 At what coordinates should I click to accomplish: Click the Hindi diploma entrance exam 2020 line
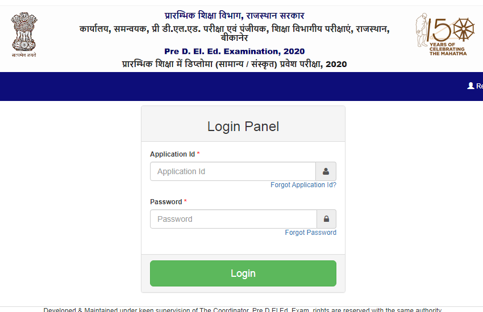pyautogui.click(x=235, y=64)
